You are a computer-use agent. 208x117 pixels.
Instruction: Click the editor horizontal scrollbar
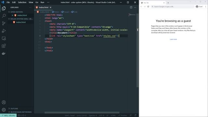82,112
